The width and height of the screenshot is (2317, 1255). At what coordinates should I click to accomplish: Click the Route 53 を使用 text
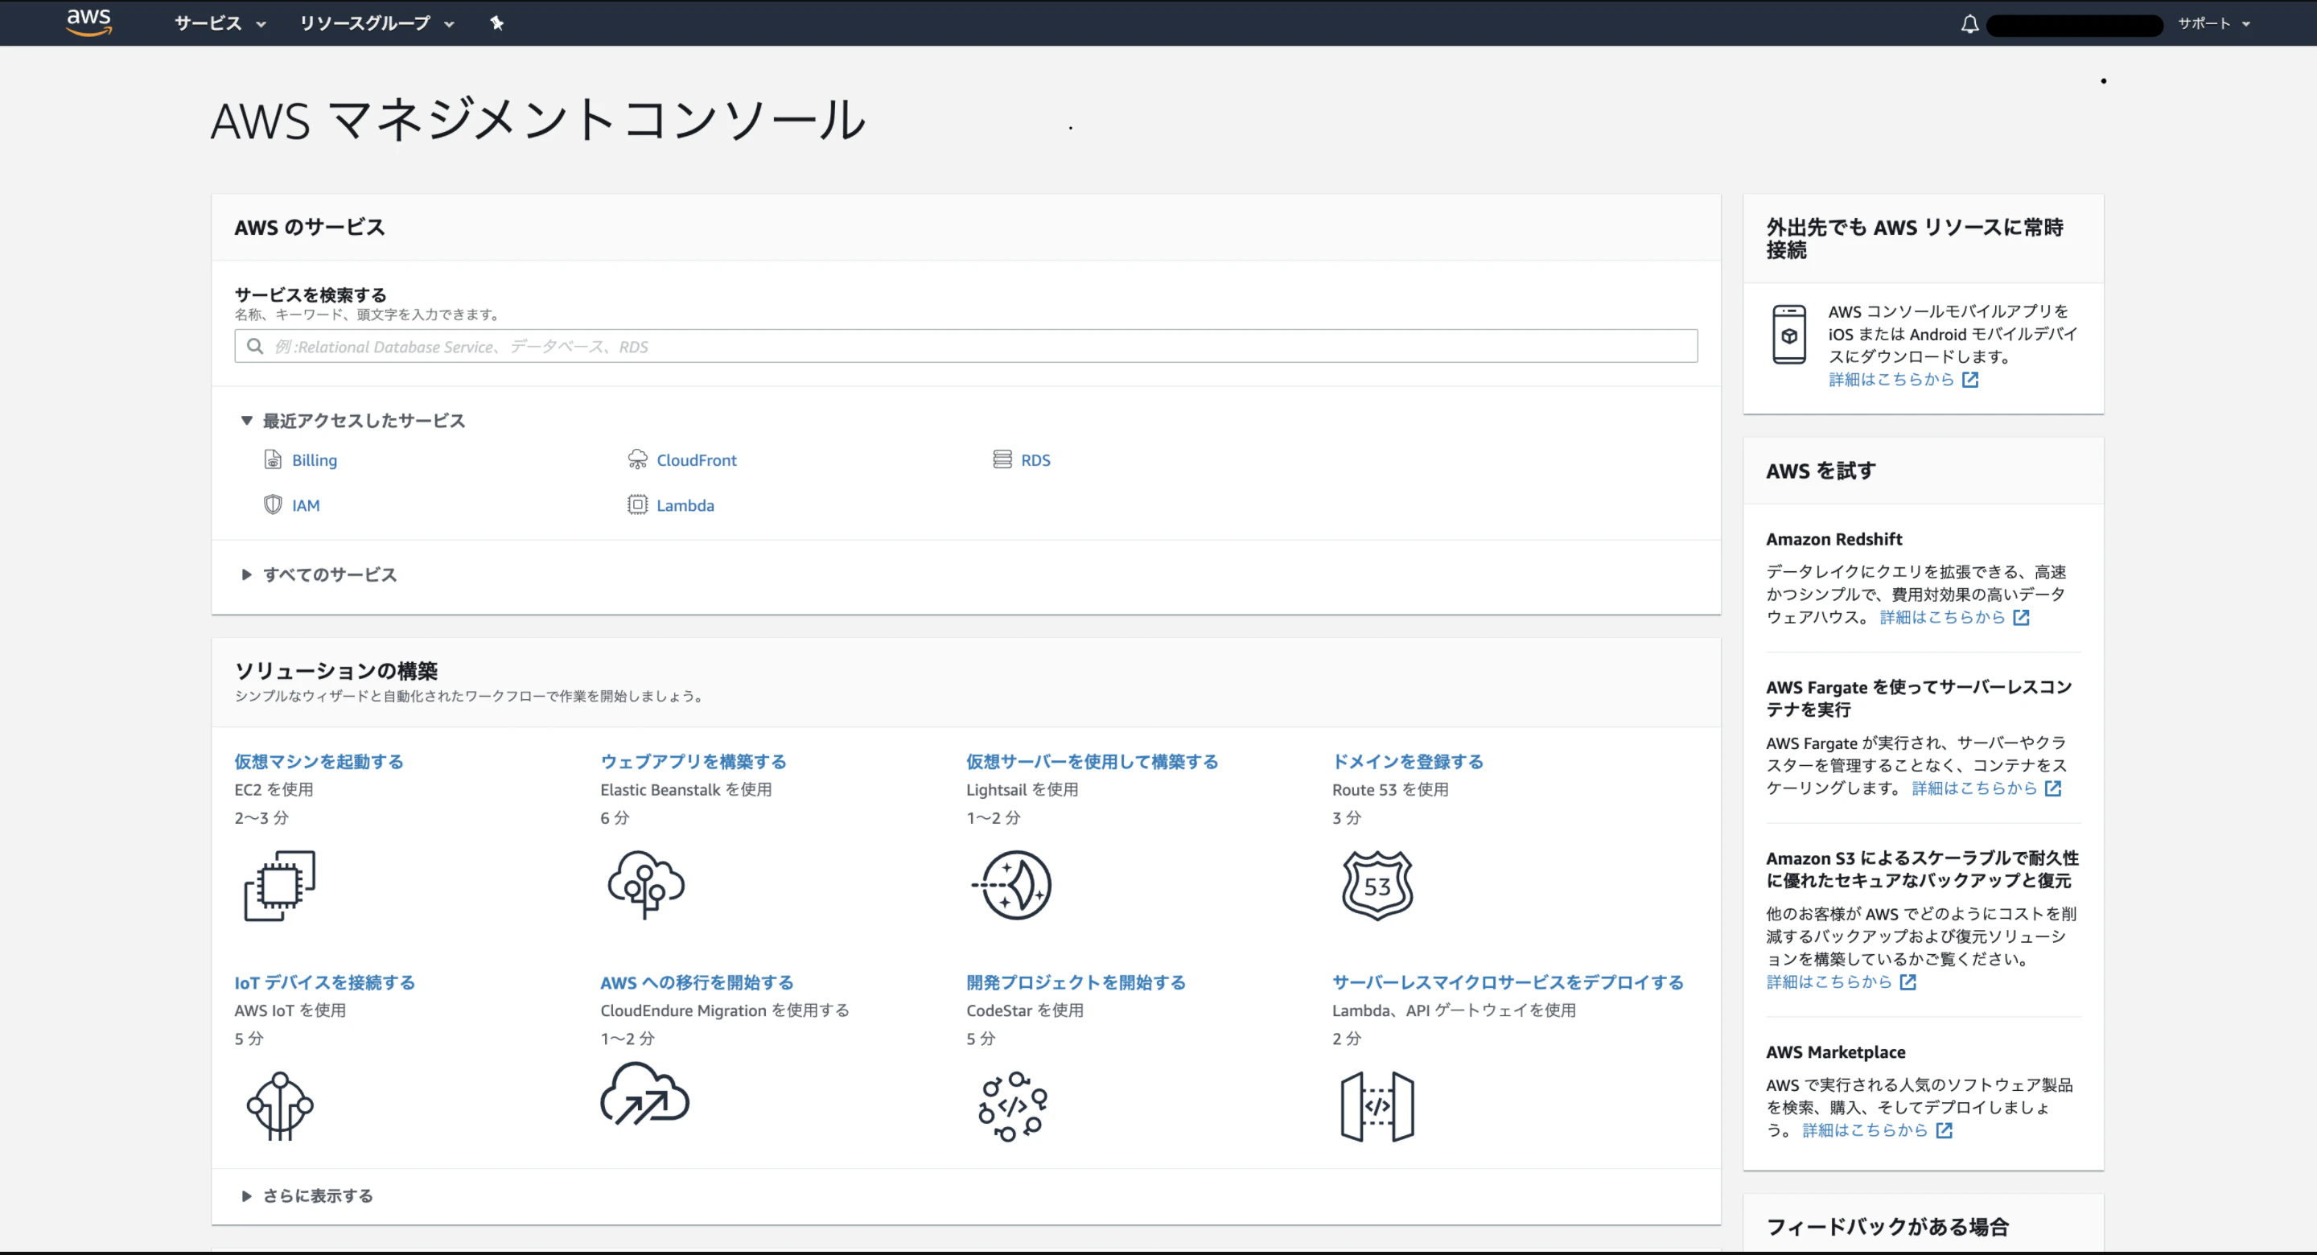[1390, 789]
